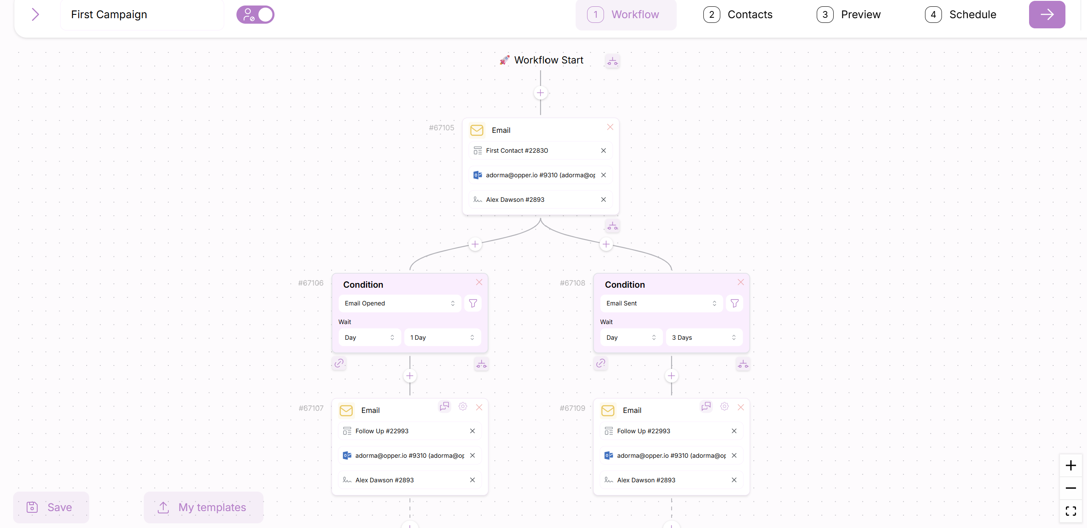Click filter icon in Email Sent condition
Viewport: 1087px width, 528px height.
coord(734,303)
